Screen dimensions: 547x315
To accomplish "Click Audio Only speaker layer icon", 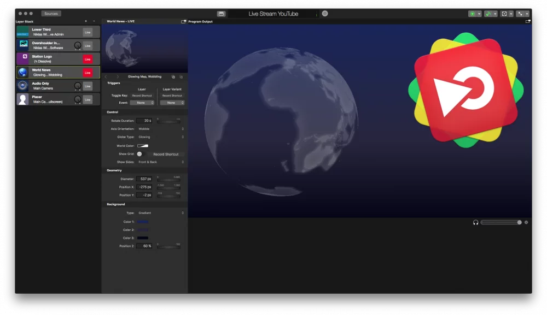I will [22, 86].
